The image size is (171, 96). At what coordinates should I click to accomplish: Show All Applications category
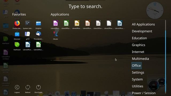143,24
